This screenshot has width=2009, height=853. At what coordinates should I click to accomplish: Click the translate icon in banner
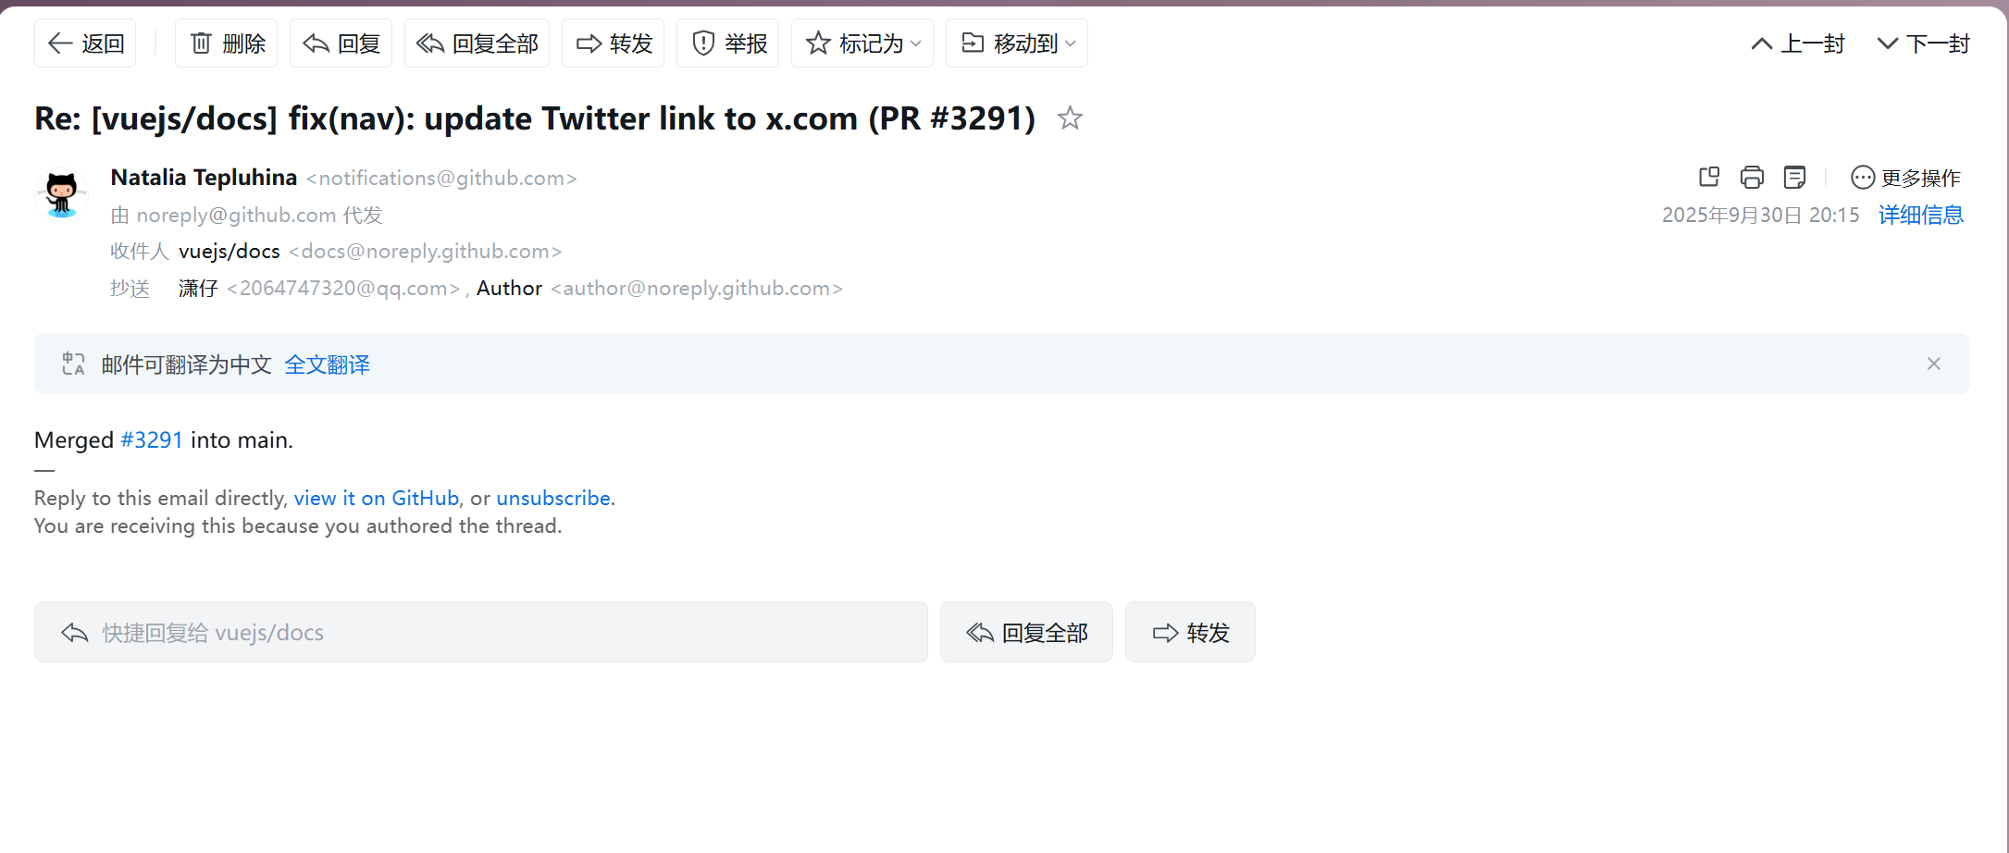point(73,364)
